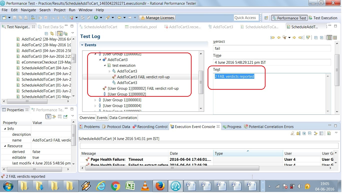Image resolution: width=342 pixels, height=194 pixels.
Task: Open the Project menu
Action: click(60, 10)
